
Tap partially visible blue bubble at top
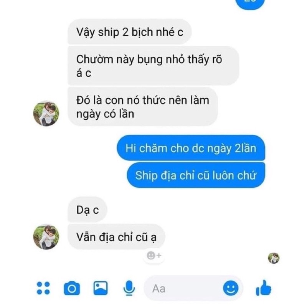[250, 4]
